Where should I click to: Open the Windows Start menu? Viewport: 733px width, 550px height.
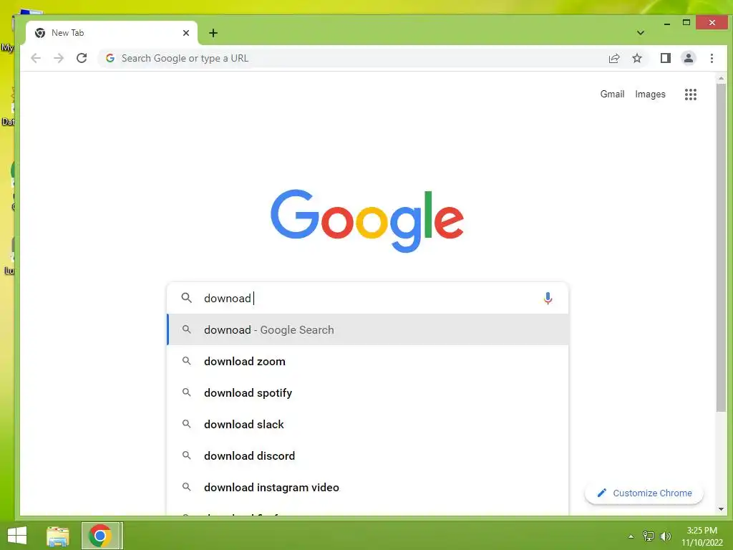pos(17,536)
